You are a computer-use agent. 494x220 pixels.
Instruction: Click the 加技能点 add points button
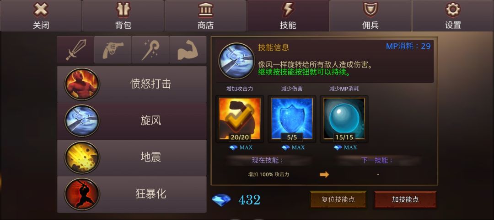405,199
